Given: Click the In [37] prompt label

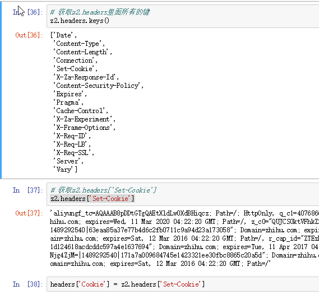Looking at the screenshot, I should point(28,190).
